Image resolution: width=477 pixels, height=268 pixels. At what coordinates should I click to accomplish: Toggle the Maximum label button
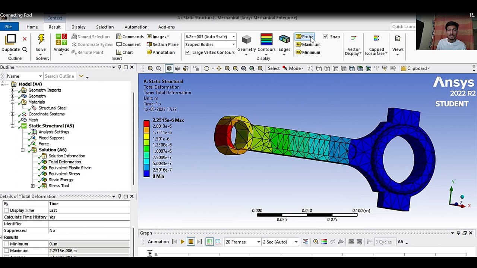(308, 45)
